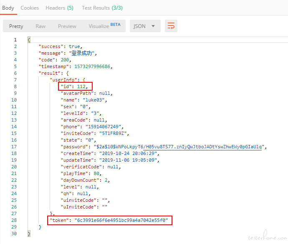Click the "level": null line
This screenshot has height=244, width=288.
(80, 187)
